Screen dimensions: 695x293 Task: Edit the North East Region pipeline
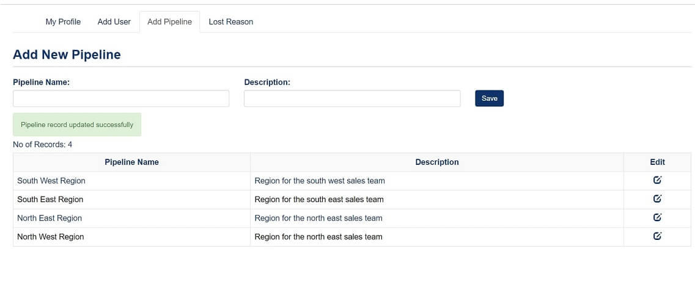point(657,217)
